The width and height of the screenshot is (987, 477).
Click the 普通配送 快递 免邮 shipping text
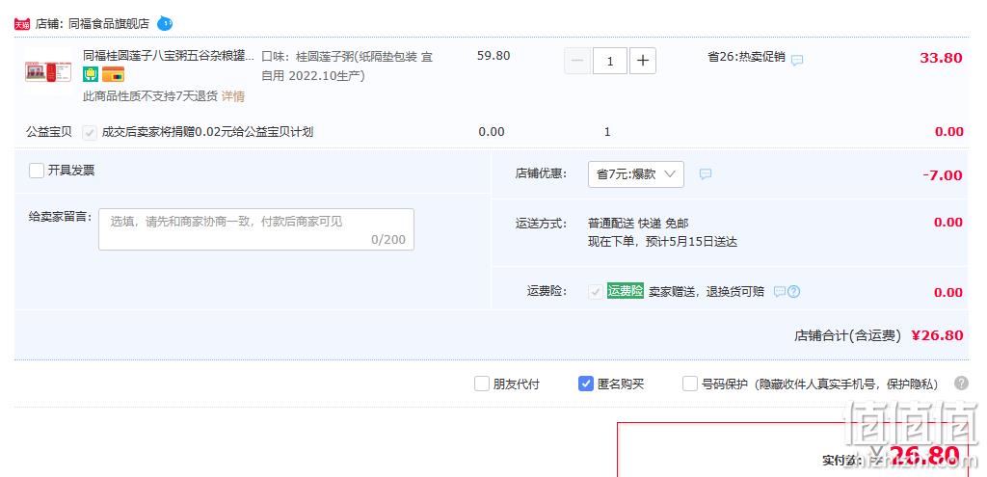[x=638, y=224]
